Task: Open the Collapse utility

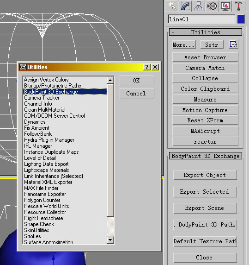Action: 205,78
